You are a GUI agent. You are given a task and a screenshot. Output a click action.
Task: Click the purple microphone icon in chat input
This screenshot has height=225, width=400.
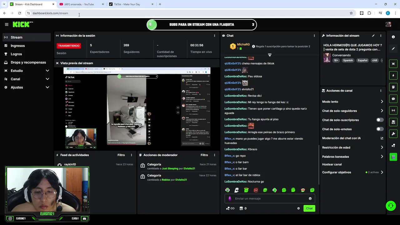point(230,198)
